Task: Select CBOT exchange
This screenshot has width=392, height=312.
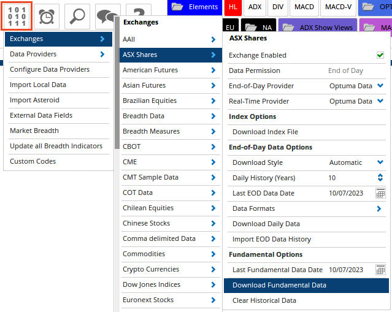Action: [171, 147]
